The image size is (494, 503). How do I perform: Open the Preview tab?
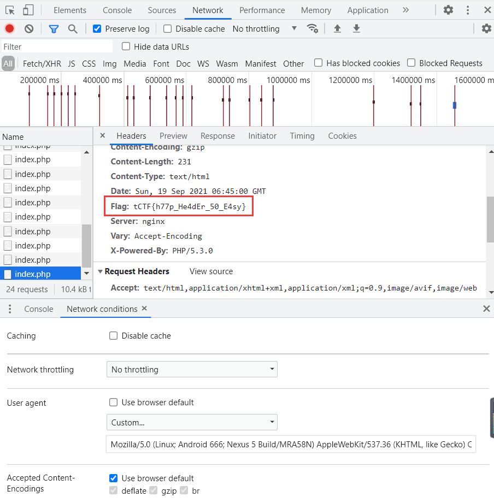[173, 135]
